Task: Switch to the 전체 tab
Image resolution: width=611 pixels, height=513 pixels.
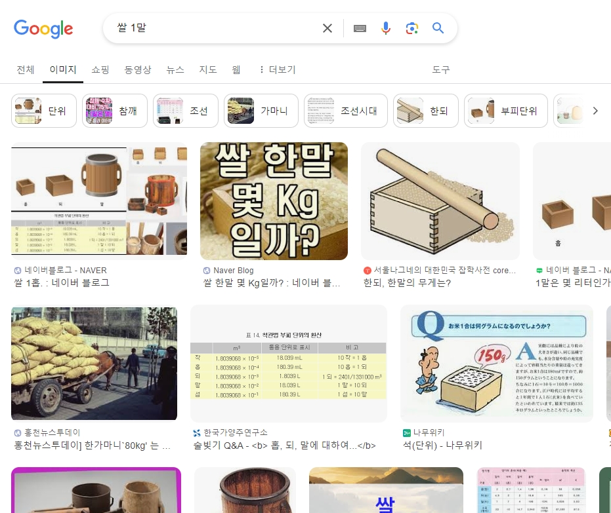Action: pos(26,69)
